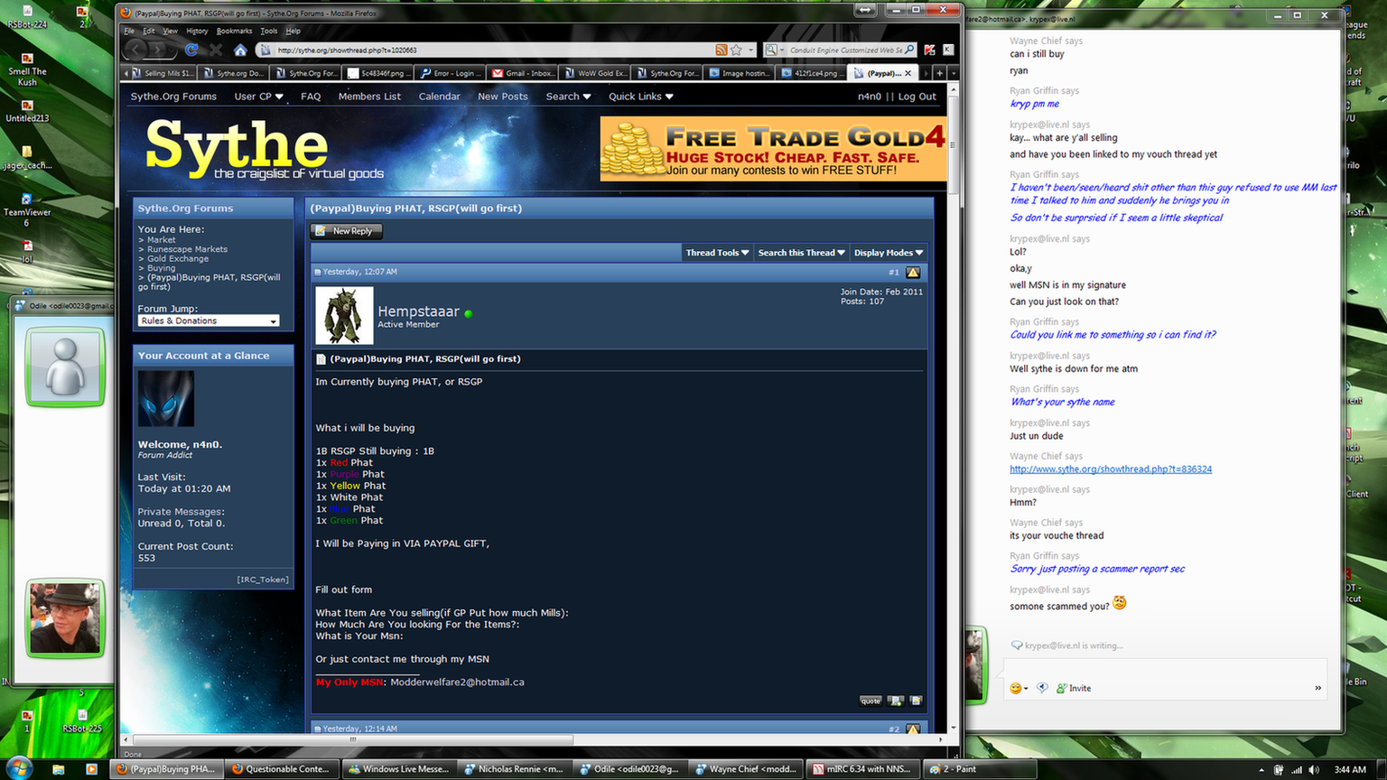Open the Smell The Kush desktop icon
The width and height of the screenshot is (1387, 780).
tap(27, 69)
